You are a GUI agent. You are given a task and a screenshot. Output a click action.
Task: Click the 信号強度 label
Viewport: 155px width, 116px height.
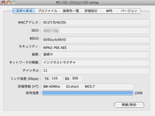(x=33, y=93)
